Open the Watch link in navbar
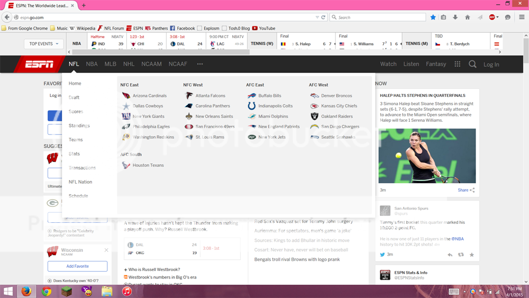 click(388, 64)
